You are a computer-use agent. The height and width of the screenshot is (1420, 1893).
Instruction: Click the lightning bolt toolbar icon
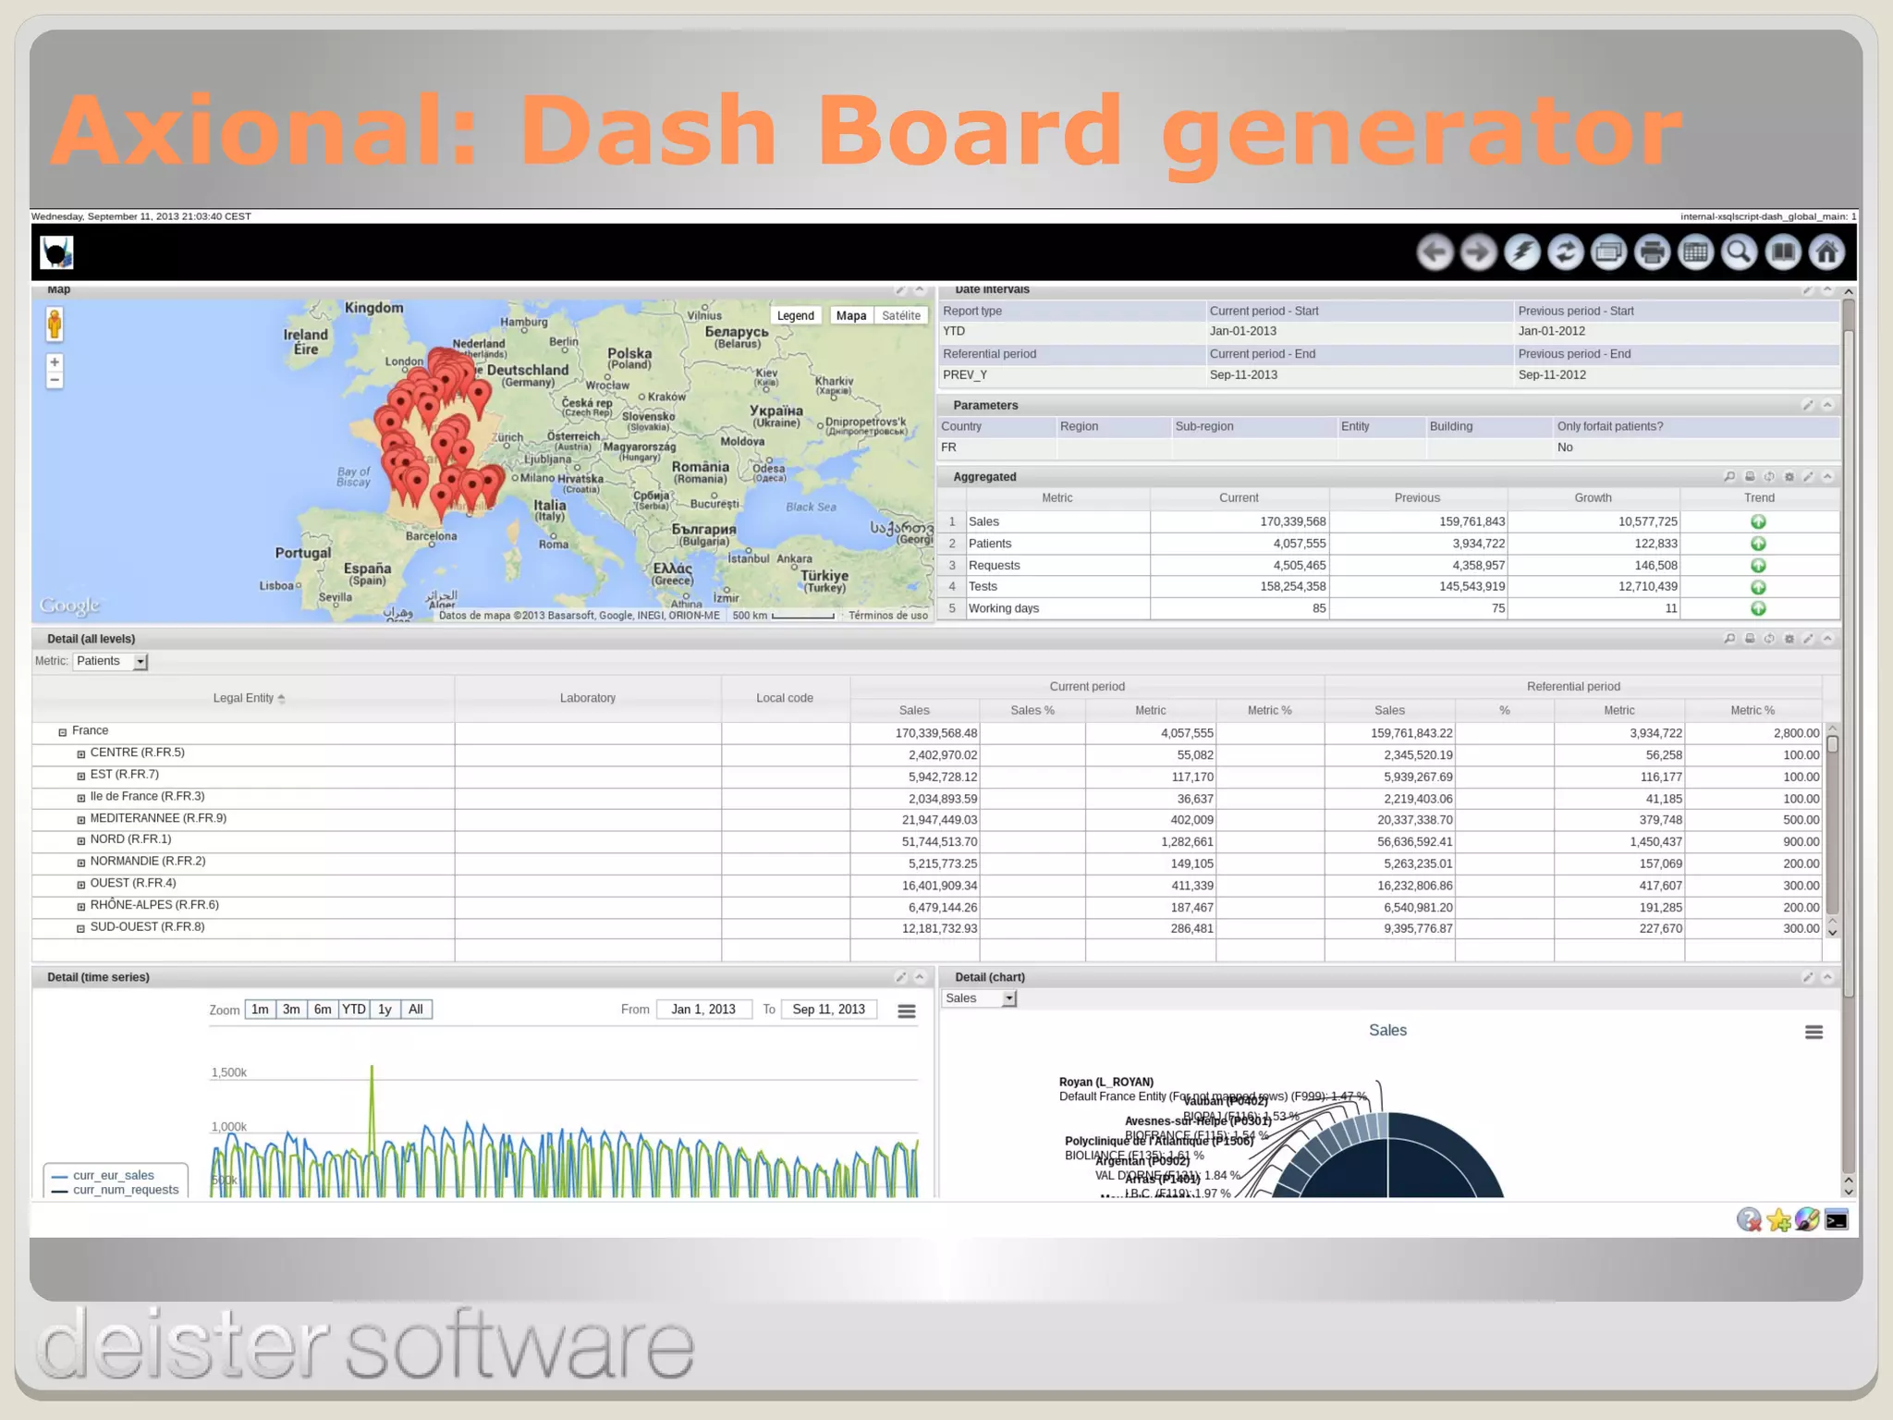tap(1521, 252)
